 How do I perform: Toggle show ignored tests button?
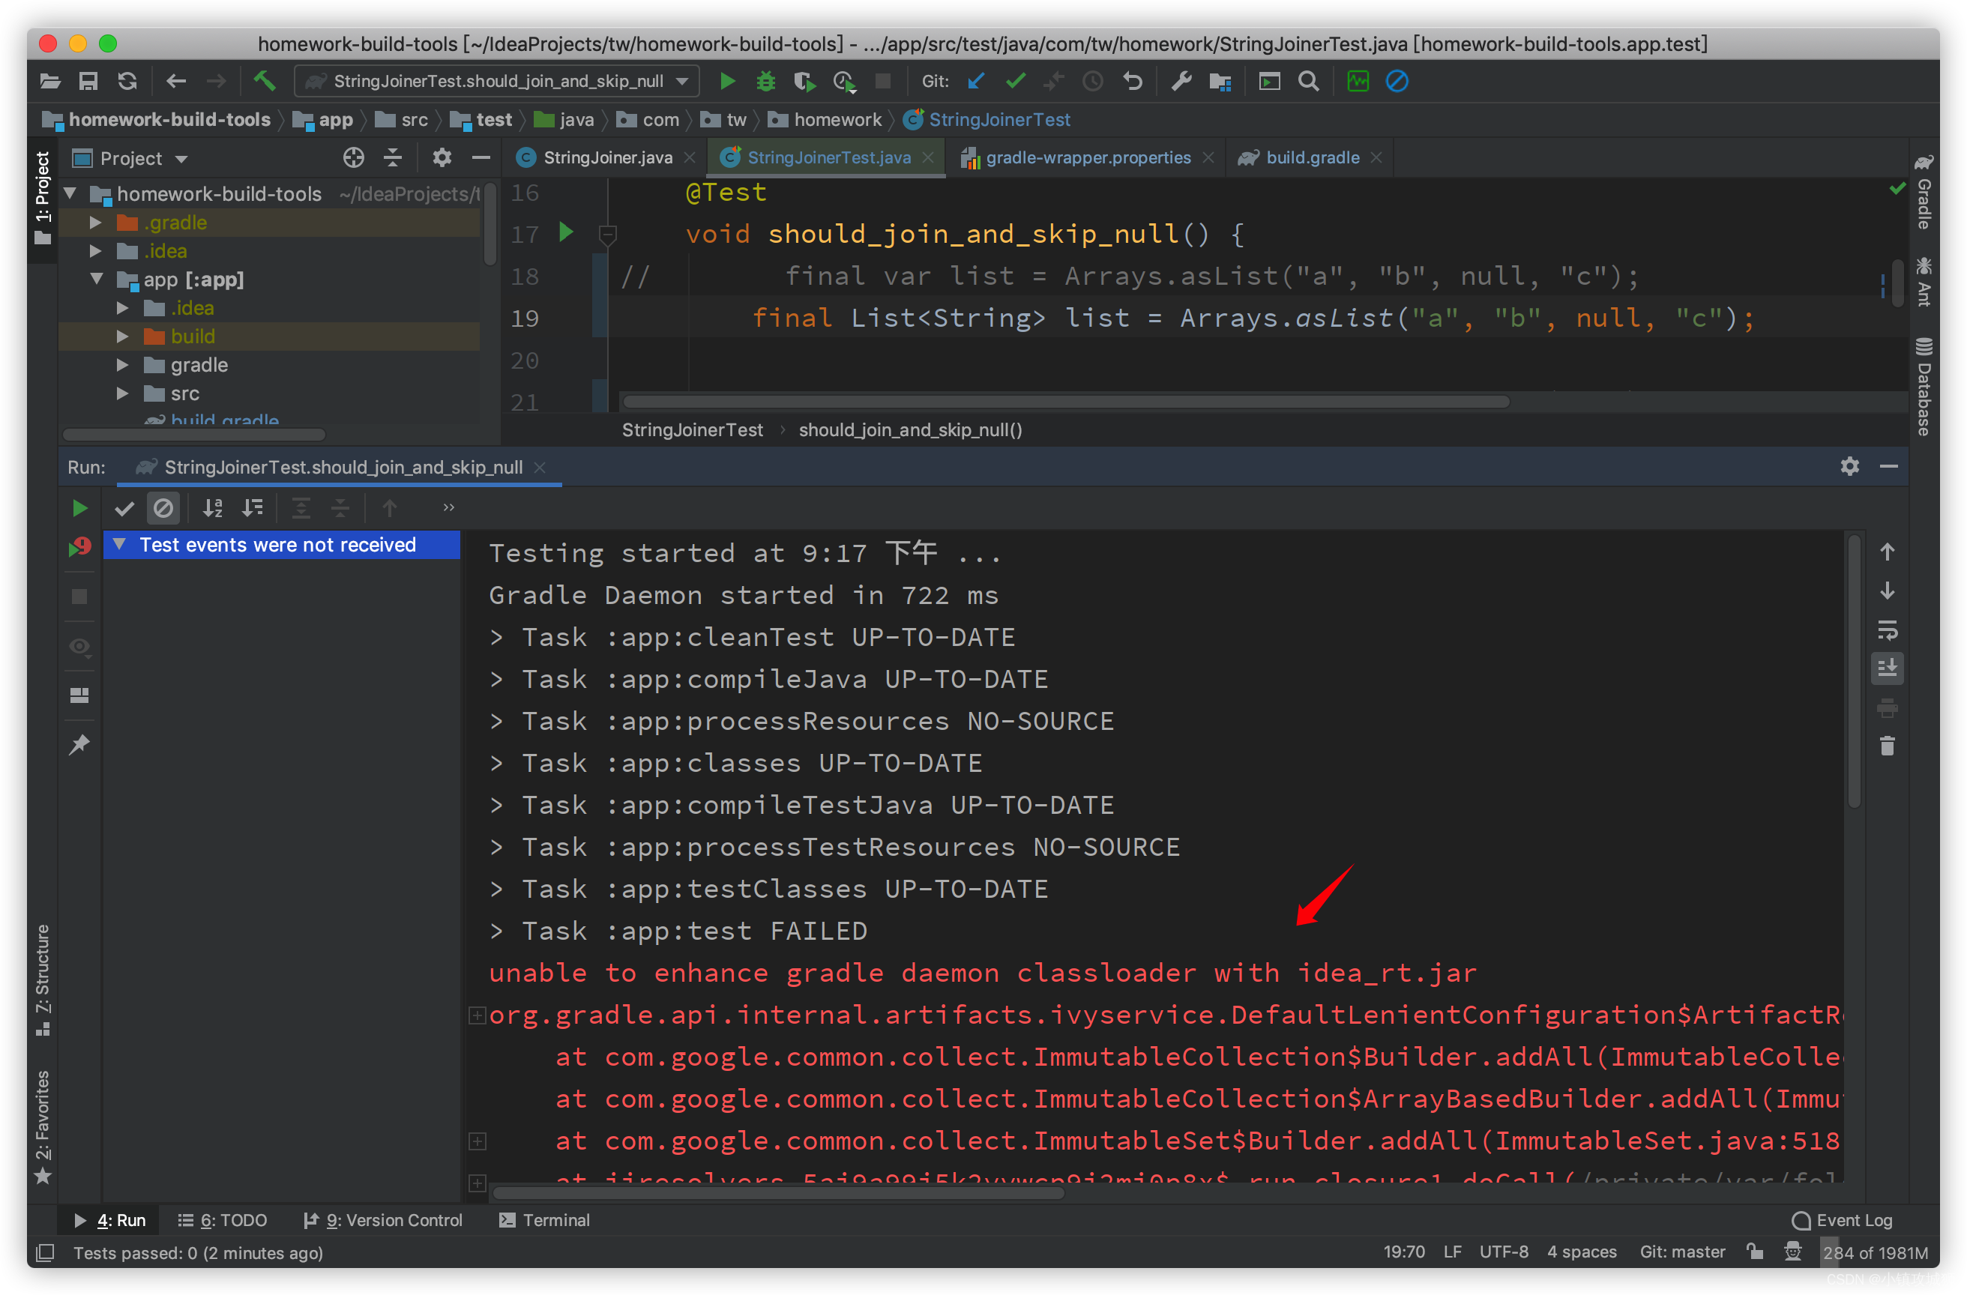point(163,507)
